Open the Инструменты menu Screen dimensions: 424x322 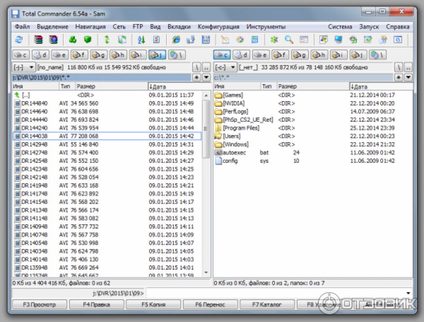(266, 27)
